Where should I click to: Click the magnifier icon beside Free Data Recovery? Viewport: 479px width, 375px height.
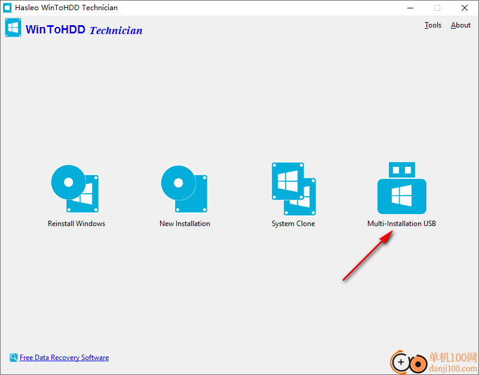[14, 357]
